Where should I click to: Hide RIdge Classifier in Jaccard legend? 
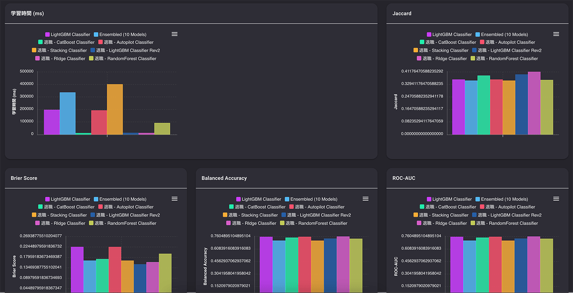click(442, 59)
